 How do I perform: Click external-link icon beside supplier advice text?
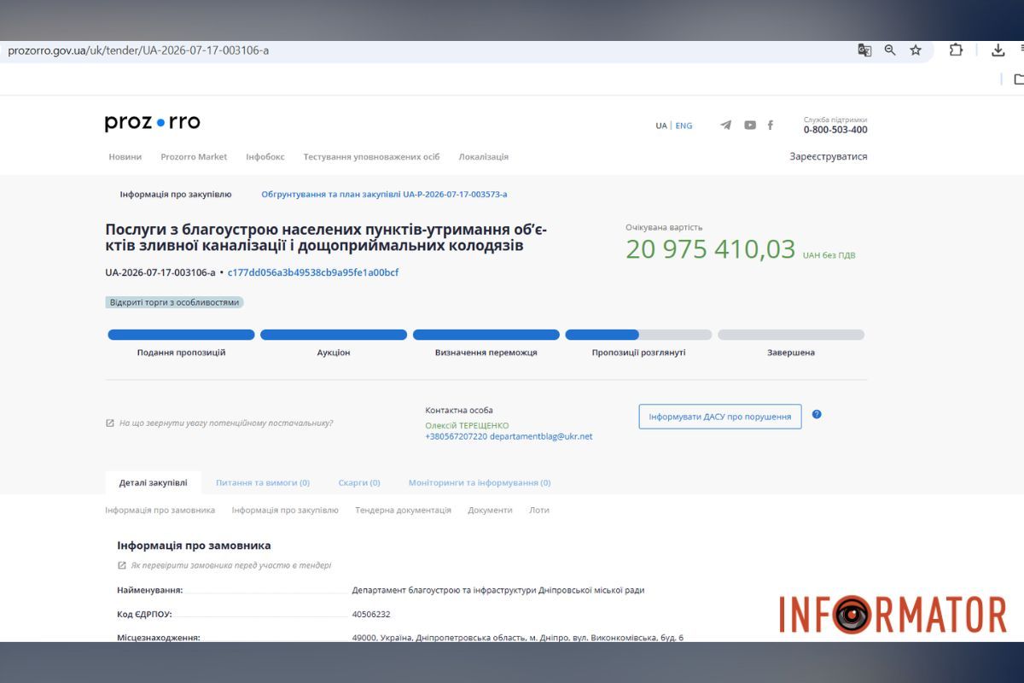pyautogui.click(x=110, y=423)
